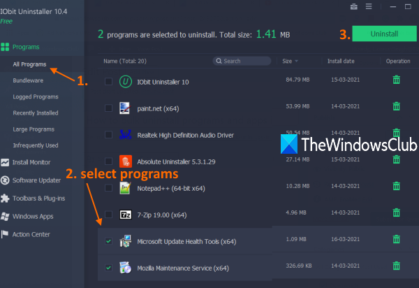Sort by Install date column header
Viewport: 419px width, 288px height.
(x=341, y=62)
